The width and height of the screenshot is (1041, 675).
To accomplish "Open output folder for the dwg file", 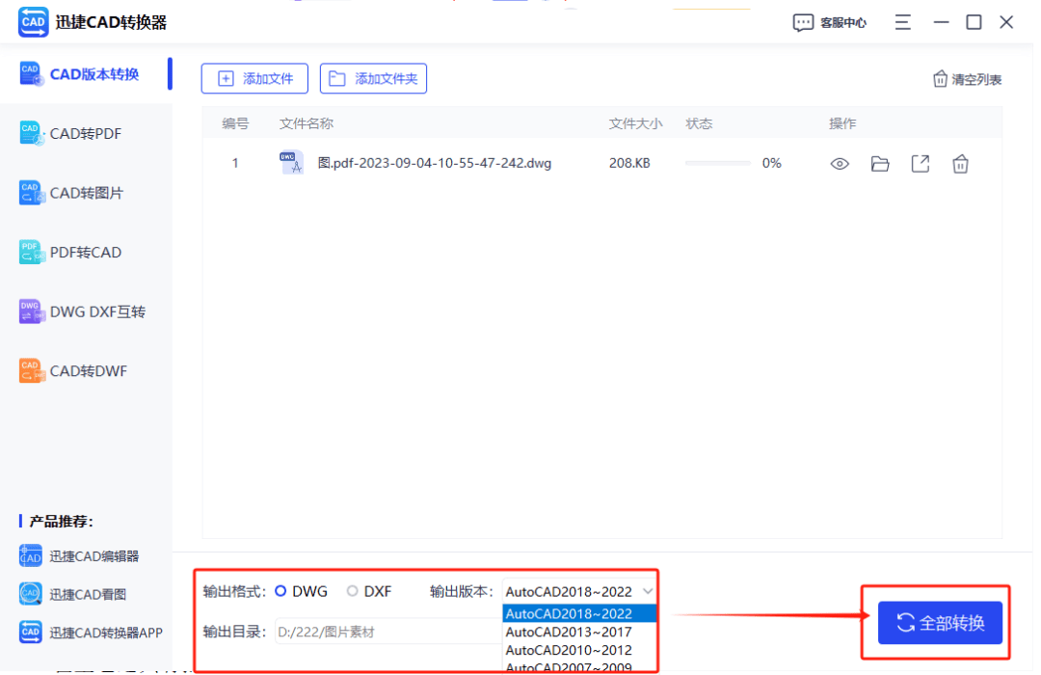I will [880, 163].
